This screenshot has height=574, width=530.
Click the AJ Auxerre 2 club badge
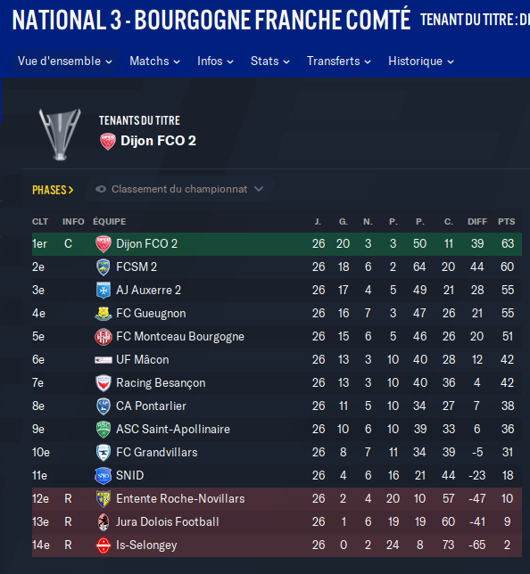pyautogui.click(x=104, y=291)
